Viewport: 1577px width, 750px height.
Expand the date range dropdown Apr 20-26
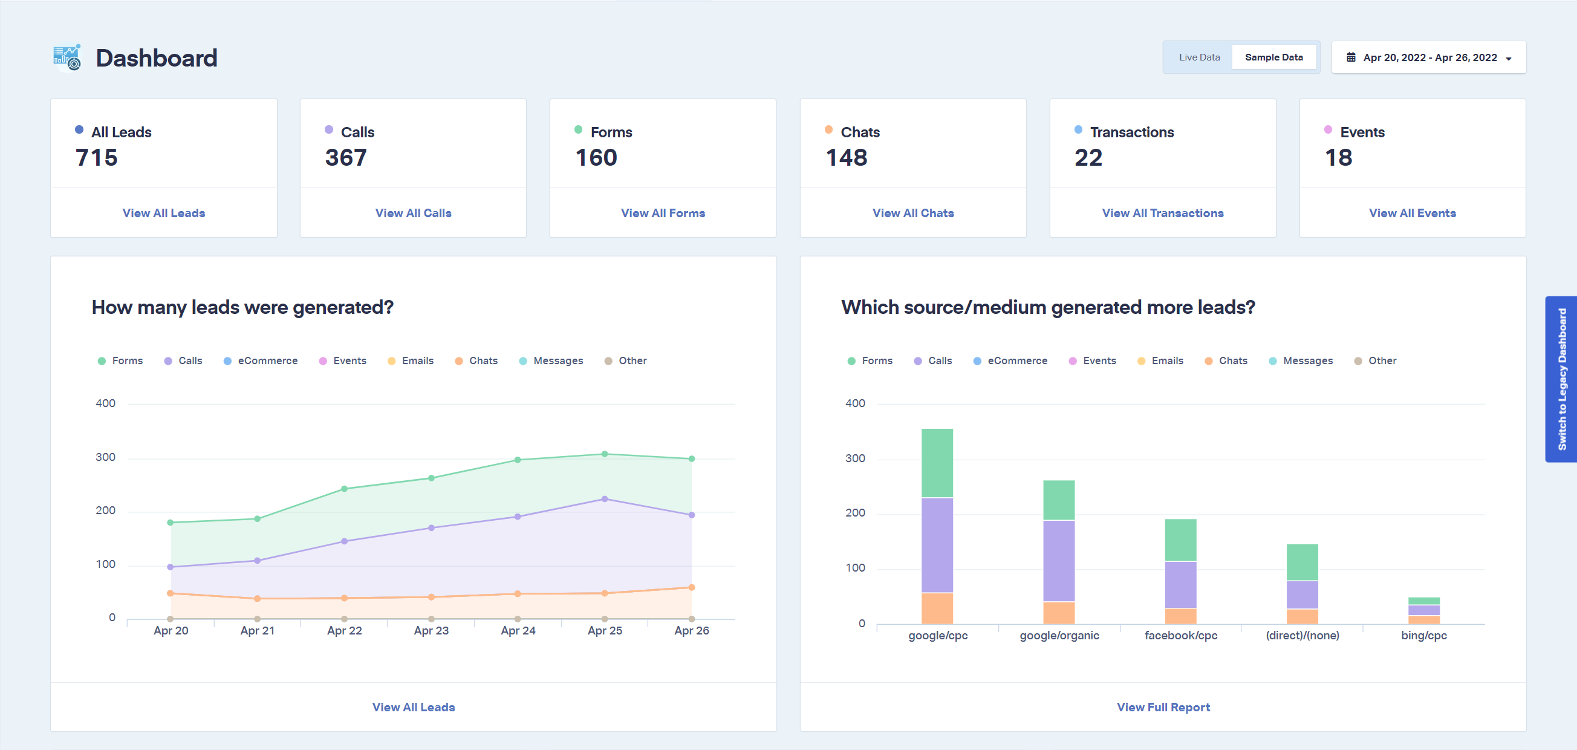(1429, 57)
